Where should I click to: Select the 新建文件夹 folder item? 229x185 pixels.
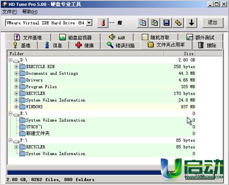38,134
